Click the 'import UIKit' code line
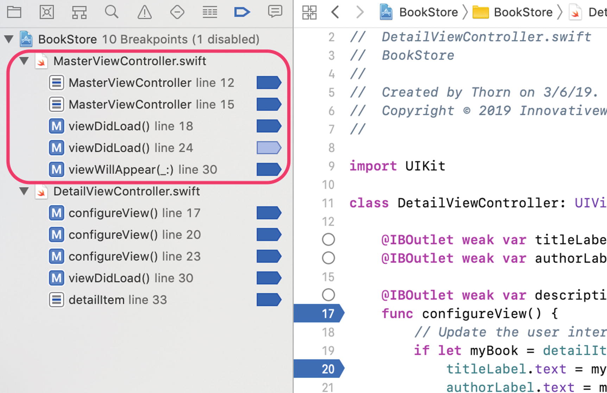The height and width of the screenshot is (393, 607). coord(397,166)
